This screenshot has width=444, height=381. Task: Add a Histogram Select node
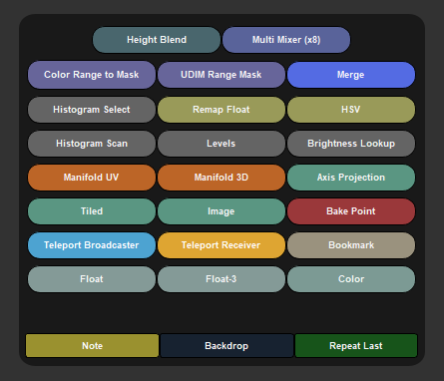(x=92, y=110)
